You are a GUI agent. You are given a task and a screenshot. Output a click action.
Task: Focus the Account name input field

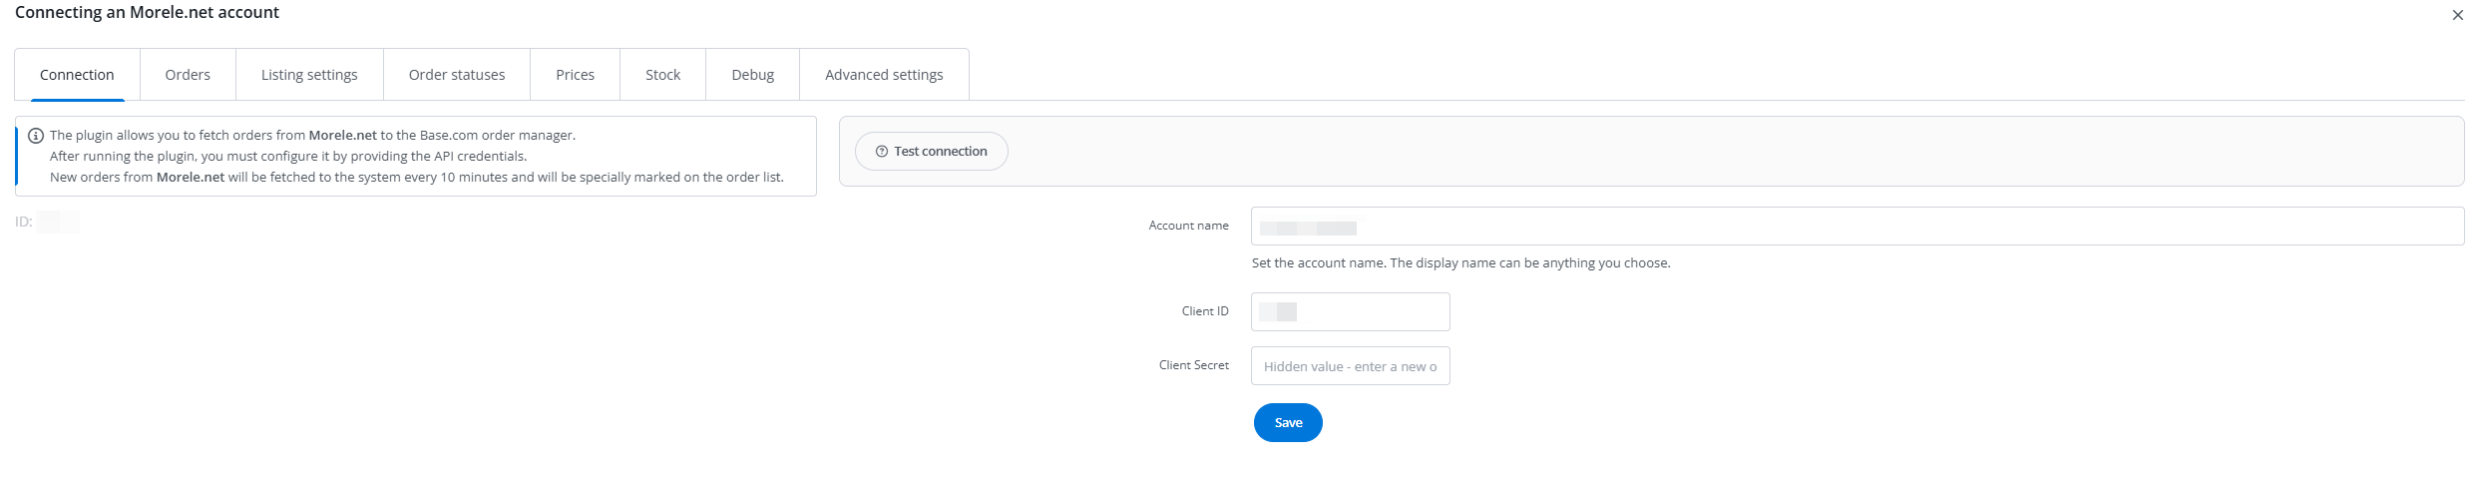(1856, 227)
